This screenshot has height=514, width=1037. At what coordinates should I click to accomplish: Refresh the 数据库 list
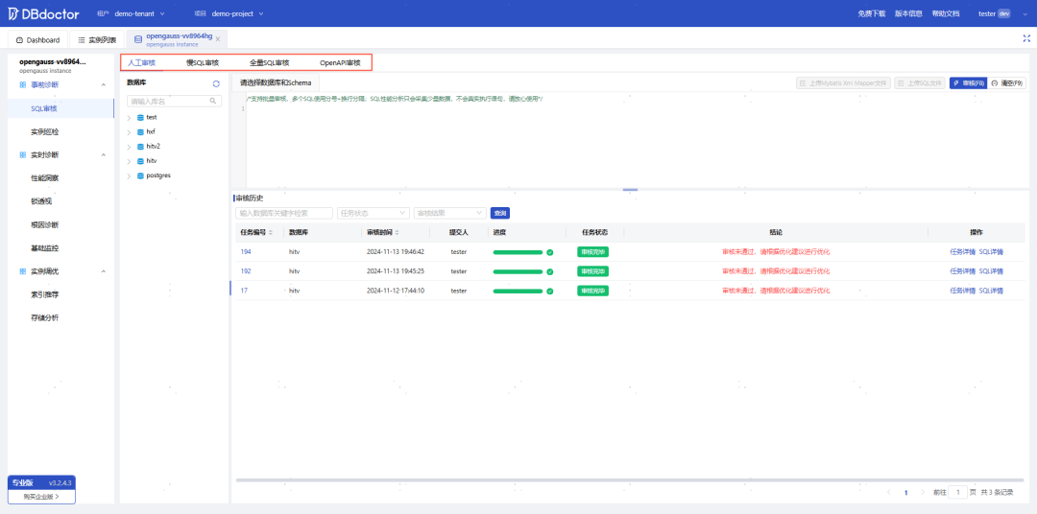tap(216, 83)
